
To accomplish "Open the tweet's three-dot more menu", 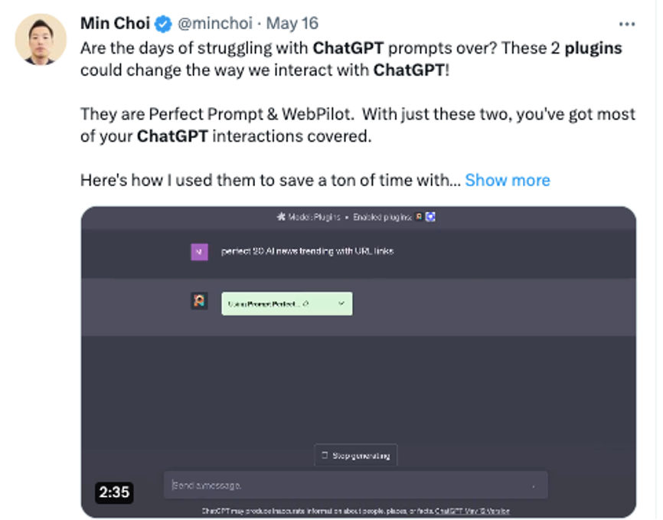I will (627, 24).
